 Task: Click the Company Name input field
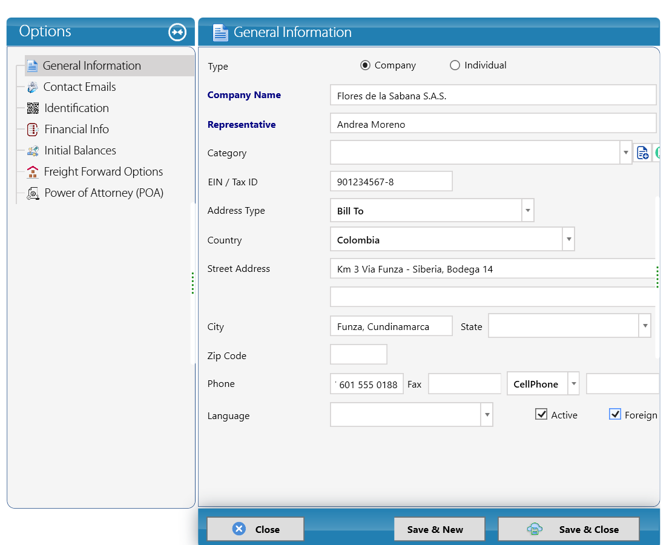point(493,95)
